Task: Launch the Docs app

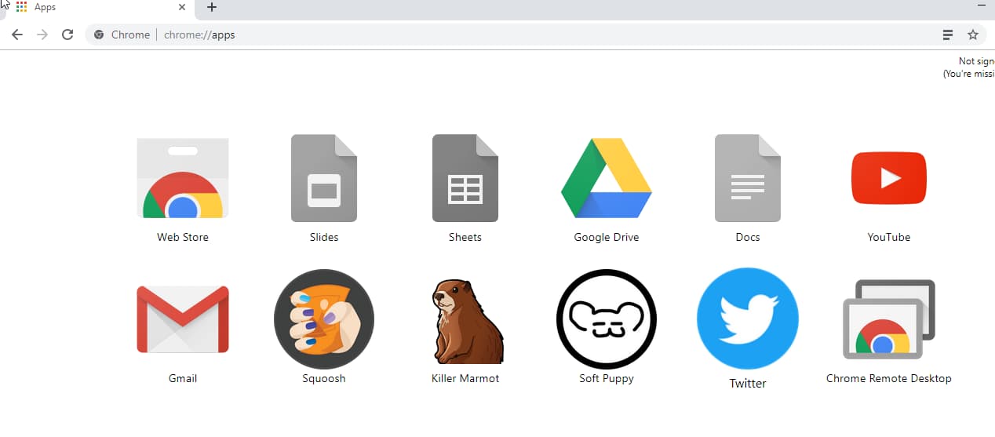Action: point(747,179)
